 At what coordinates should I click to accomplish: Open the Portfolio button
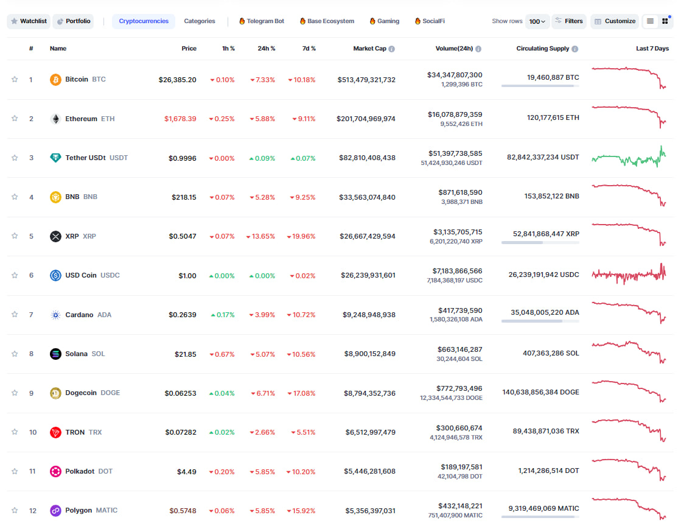point(74,21)
